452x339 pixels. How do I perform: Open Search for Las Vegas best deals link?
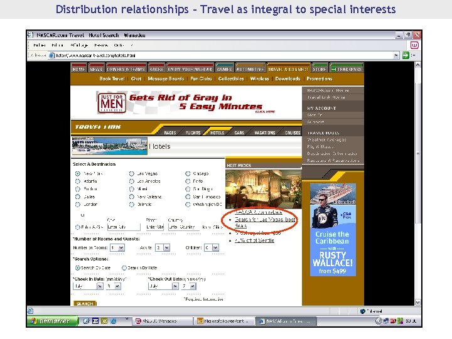265,222
